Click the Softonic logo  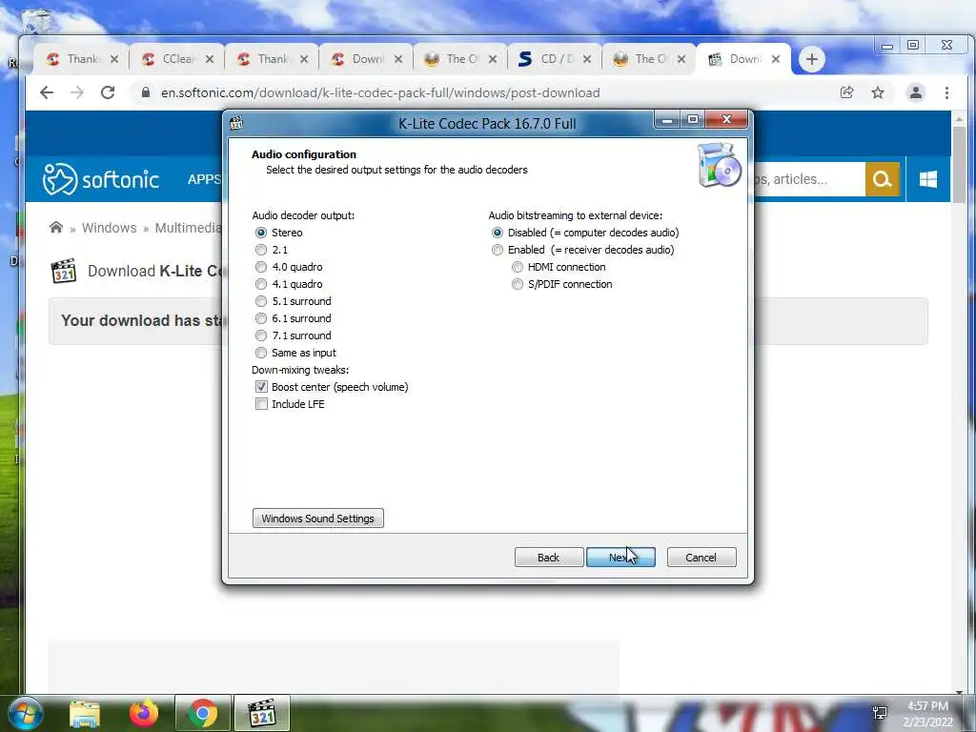[101, 179]
